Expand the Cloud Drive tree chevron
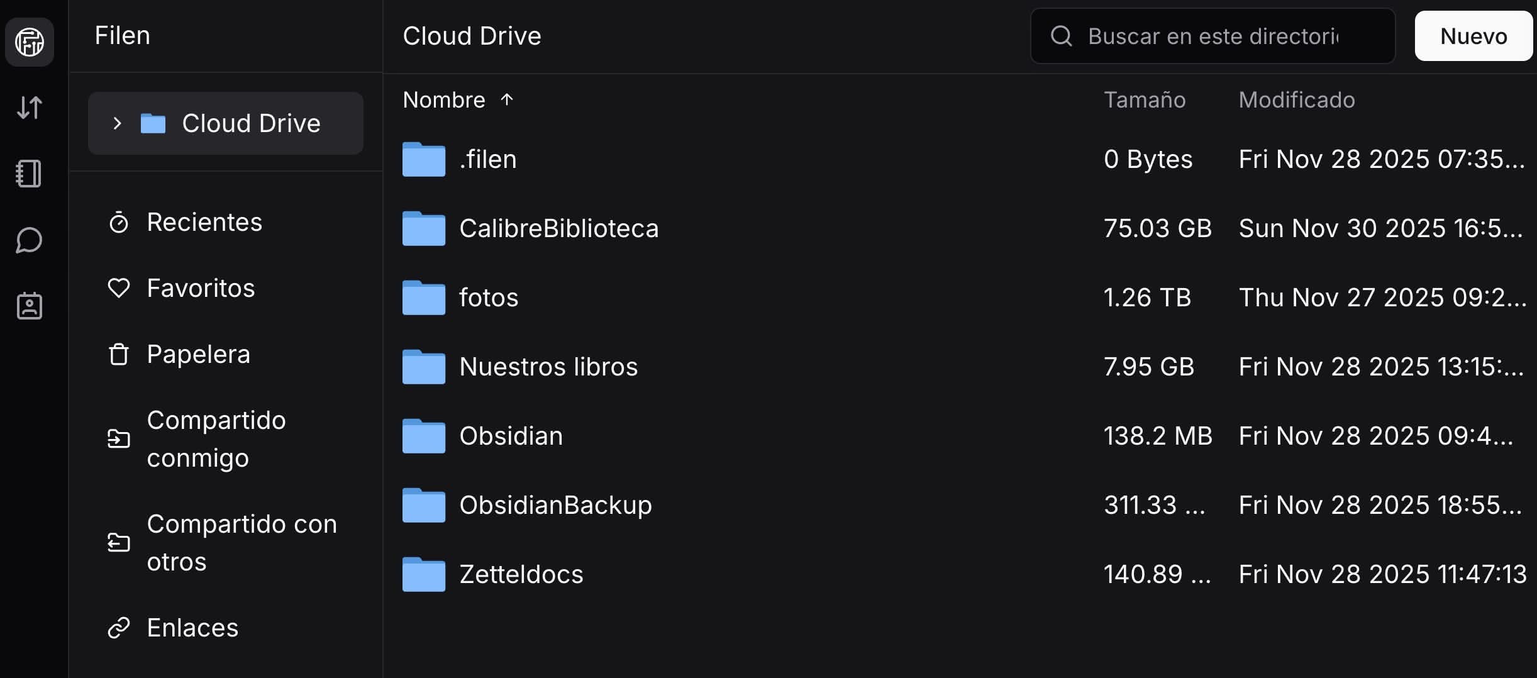1537x678 pixels. (117, 123)
